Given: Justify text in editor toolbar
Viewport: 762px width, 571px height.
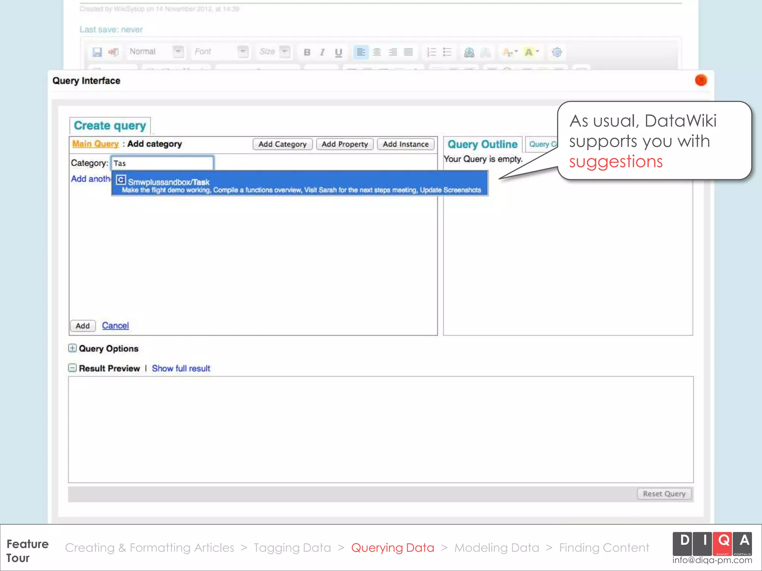Looking at the screenshot, I should tap(408, 52).
